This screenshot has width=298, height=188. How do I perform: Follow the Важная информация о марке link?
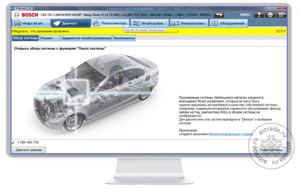(x=231, y=134)
